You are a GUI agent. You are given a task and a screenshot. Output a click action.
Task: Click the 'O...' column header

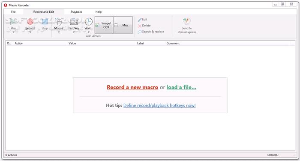tap(9, 43)
